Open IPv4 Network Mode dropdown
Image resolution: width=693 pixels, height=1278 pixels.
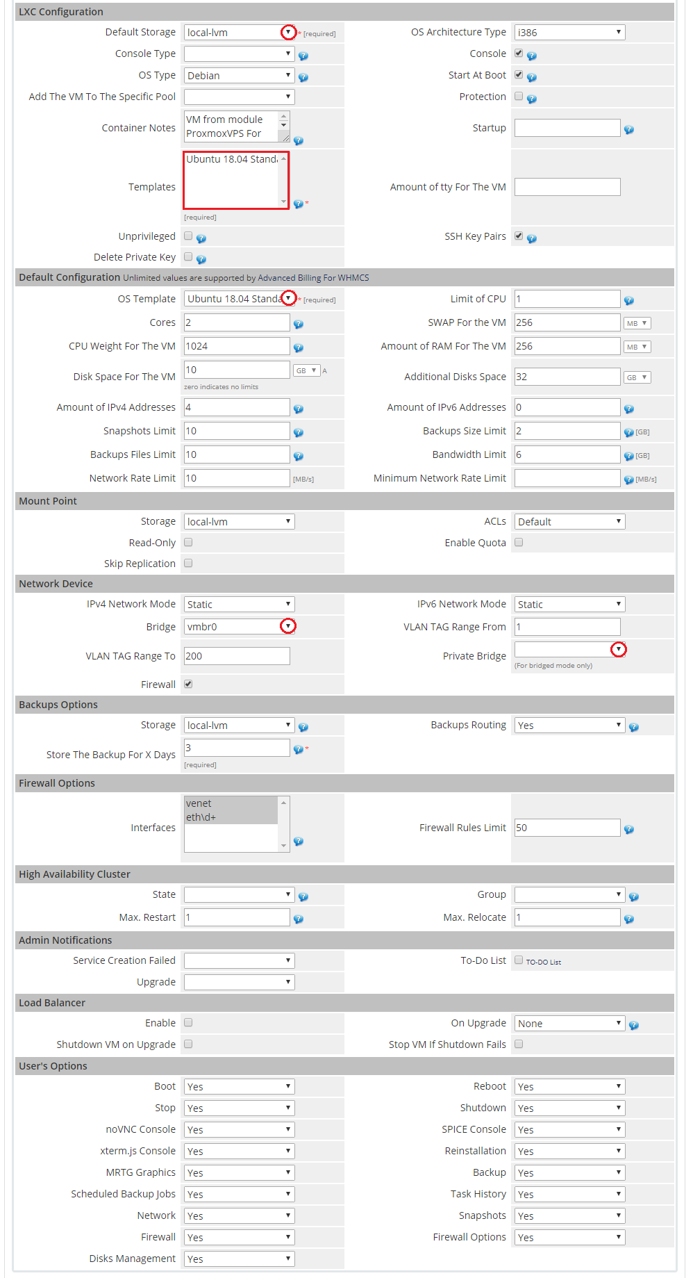(240, 604)
